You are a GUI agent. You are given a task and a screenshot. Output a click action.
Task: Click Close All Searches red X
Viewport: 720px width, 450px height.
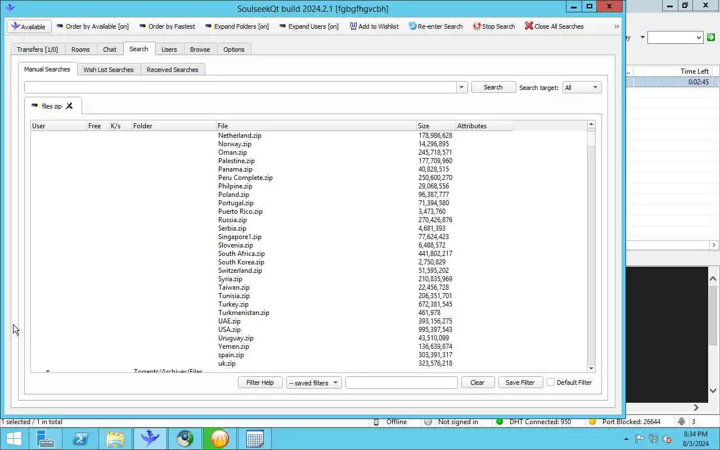pos(554,26)
